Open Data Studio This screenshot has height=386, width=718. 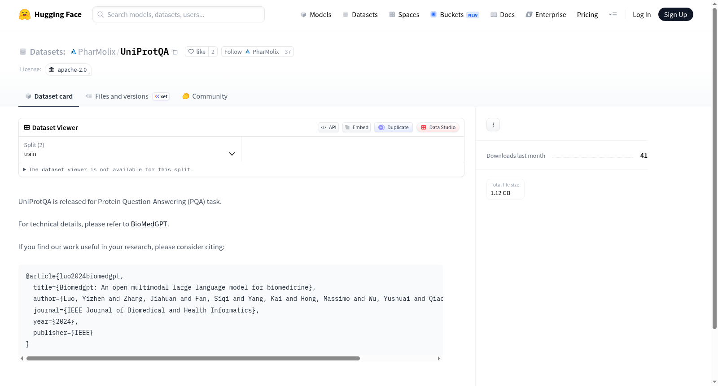click(x=438, y=127)
